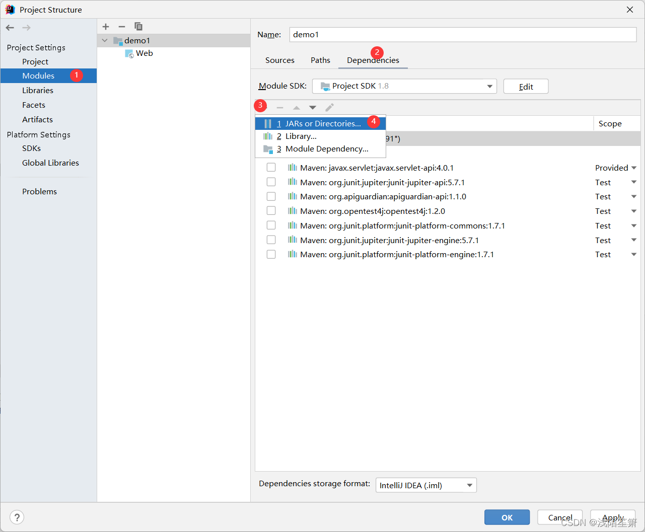Click the move dependency down arrow icon

click(x=313, y=107)
